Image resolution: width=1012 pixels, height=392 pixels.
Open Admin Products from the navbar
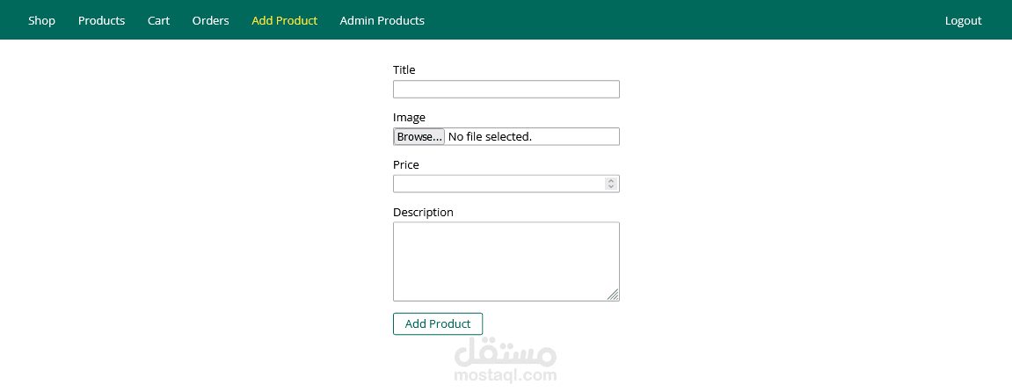382,20
